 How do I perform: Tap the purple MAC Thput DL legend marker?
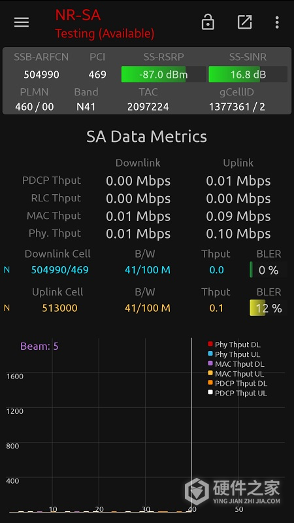(x=210, y=363)
